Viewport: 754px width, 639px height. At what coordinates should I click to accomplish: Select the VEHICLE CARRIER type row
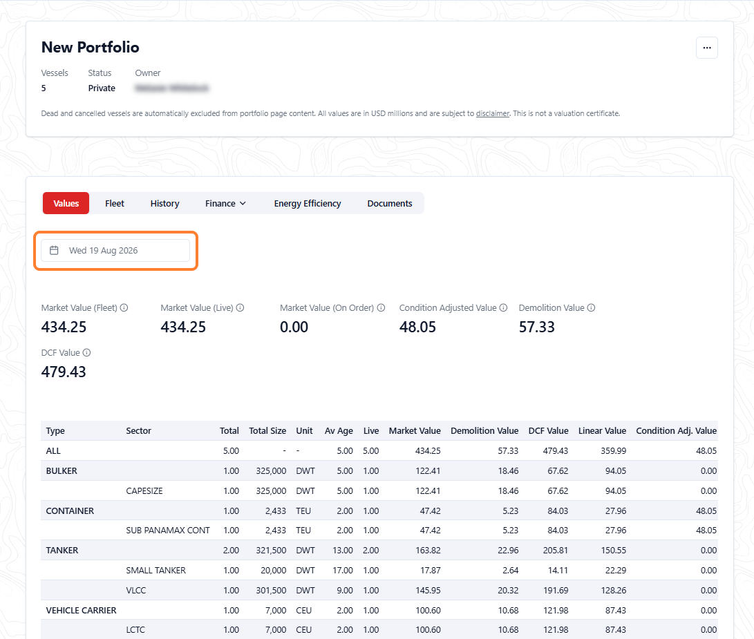(379, 610)
